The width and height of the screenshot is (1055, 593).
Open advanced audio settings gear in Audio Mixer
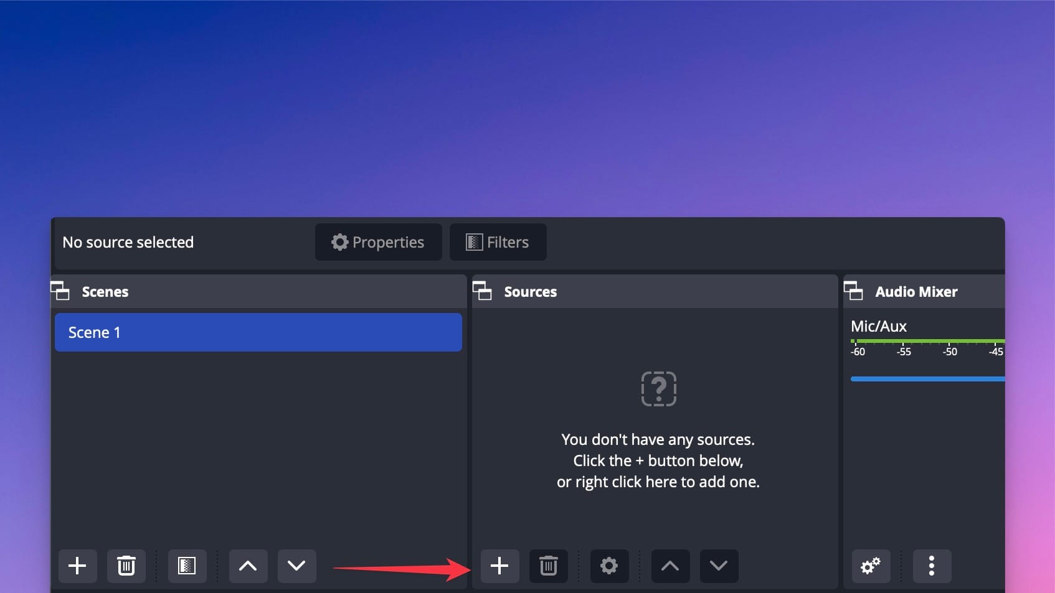pyautogui.click(x=871, y=566)
